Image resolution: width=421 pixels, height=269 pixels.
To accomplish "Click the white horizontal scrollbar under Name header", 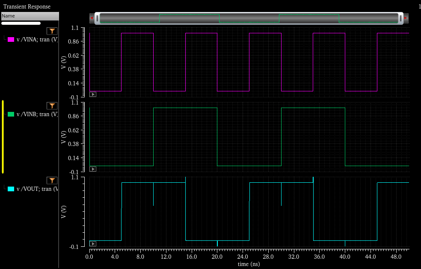I will click(x=21, y=23).
